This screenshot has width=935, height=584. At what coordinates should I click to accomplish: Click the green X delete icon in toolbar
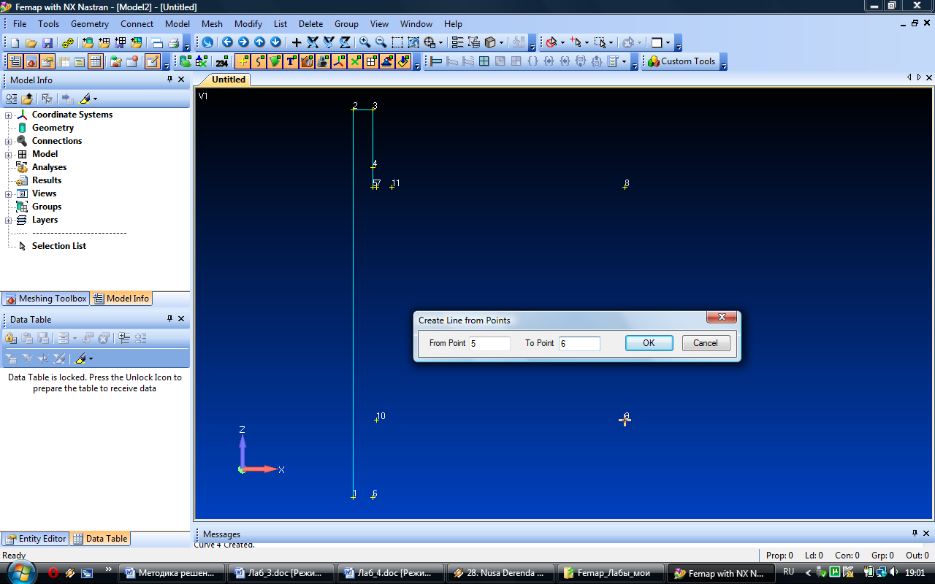tap(355, 62)
